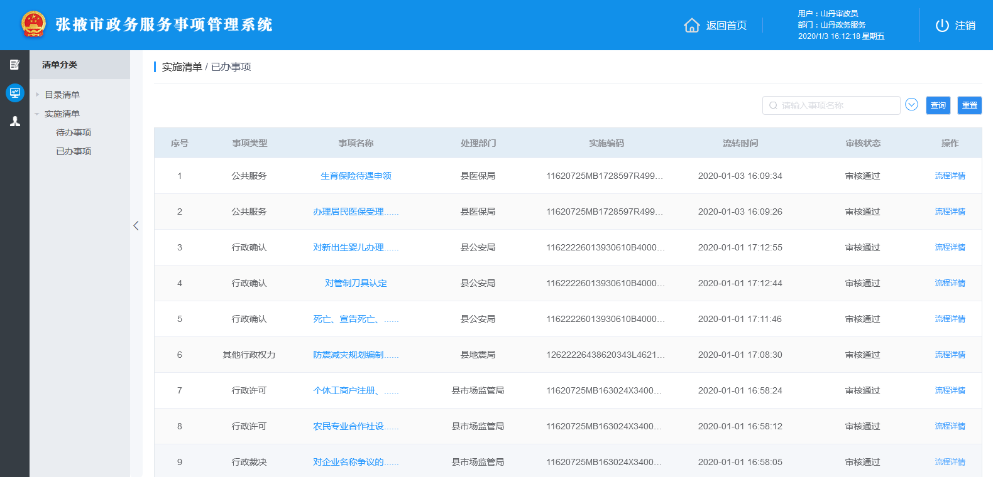Click the 操作 column header
Screen dimensions: 993x477
(x=950, y=143)
